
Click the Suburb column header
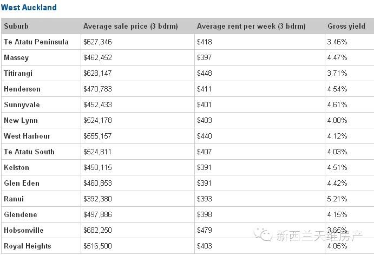[16, 26]
